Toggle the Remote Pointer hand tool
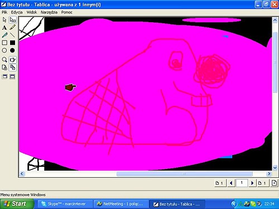Image resolution: width=279 pixels, height=209 pixels. click(x=12, y=60)
